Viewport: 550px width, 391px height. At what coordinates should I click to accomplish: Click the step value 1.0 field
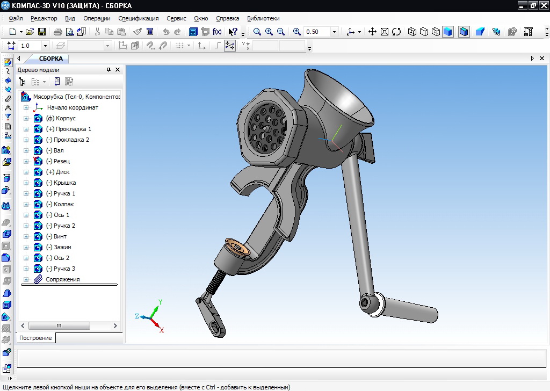(30, 46)
